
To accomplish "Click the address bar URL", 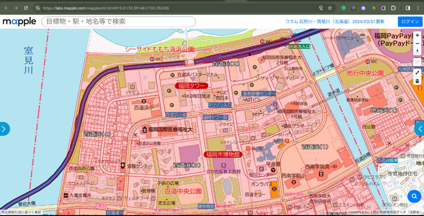I will pos(106,8).
